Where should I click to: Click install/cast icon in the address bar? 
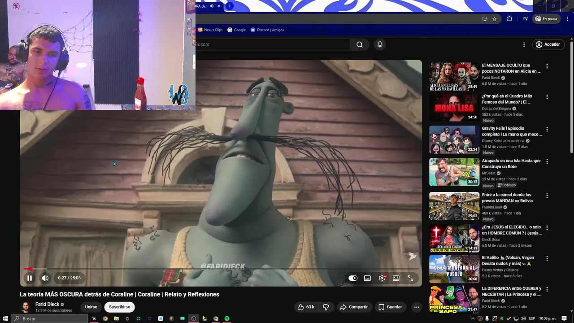point(485,19)
